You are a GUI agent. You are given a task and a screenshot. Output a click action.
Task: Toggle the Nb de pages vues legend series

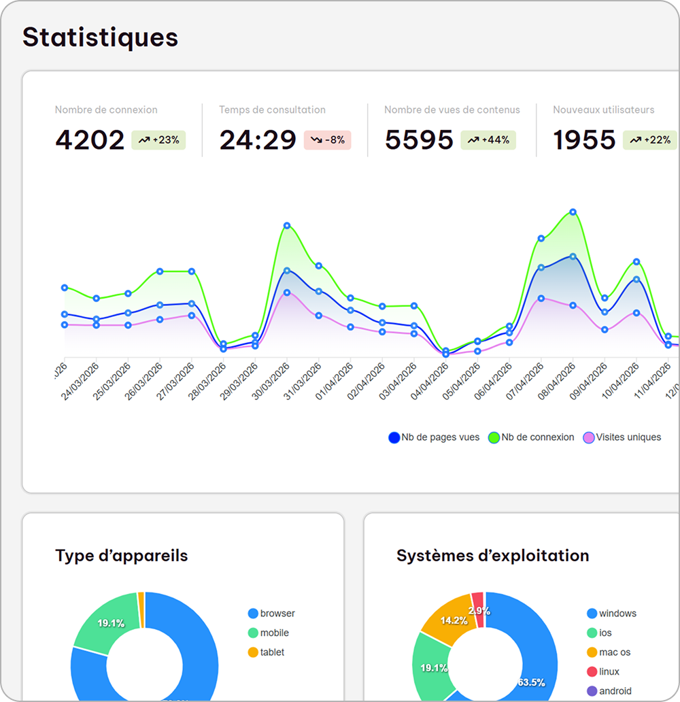coord(434,437)
